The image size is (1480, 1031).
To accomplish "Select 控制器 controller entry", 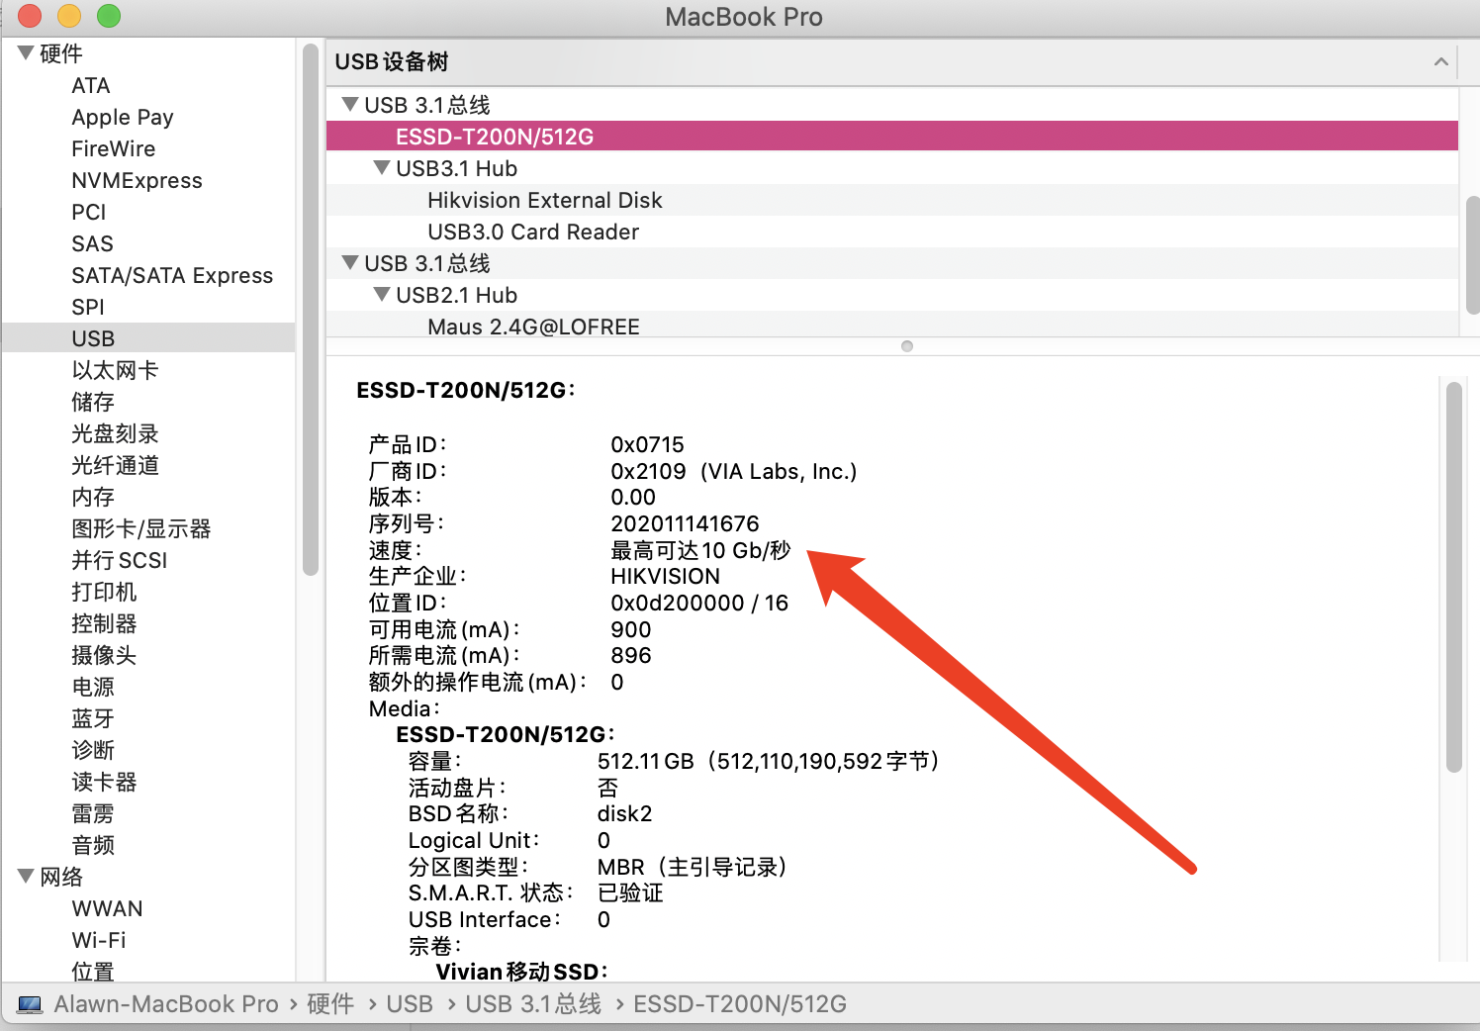I will point(104,623).
